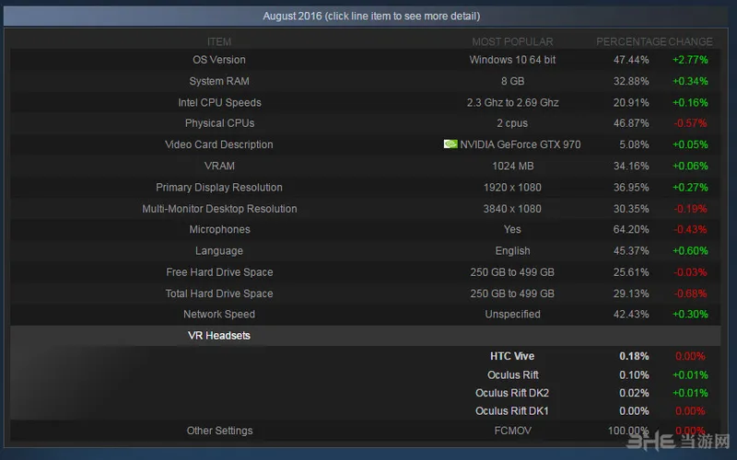Open the Microphones line item
This screenshot has width=737, height=460.
click(365, 229)
